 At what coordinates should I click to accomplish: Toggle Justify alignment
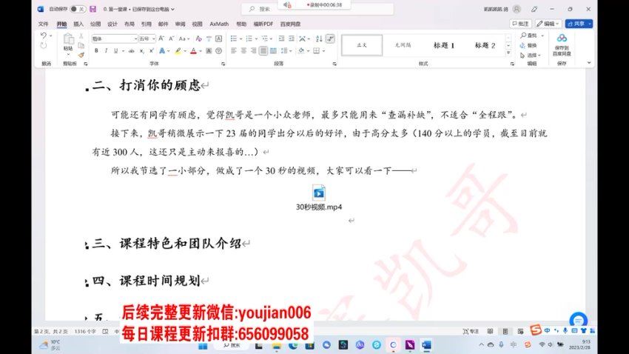[263, 51]
